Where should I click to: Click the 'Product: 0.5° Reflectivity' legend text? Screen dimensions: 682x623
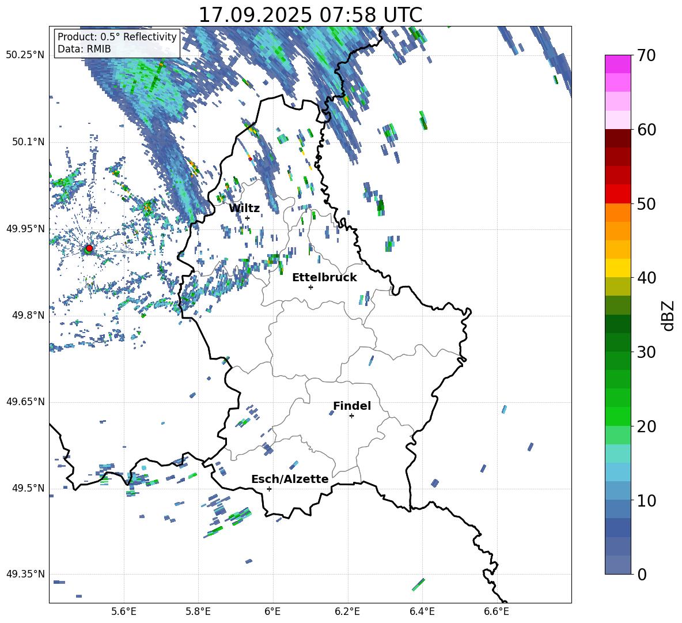tap(117, 36)
